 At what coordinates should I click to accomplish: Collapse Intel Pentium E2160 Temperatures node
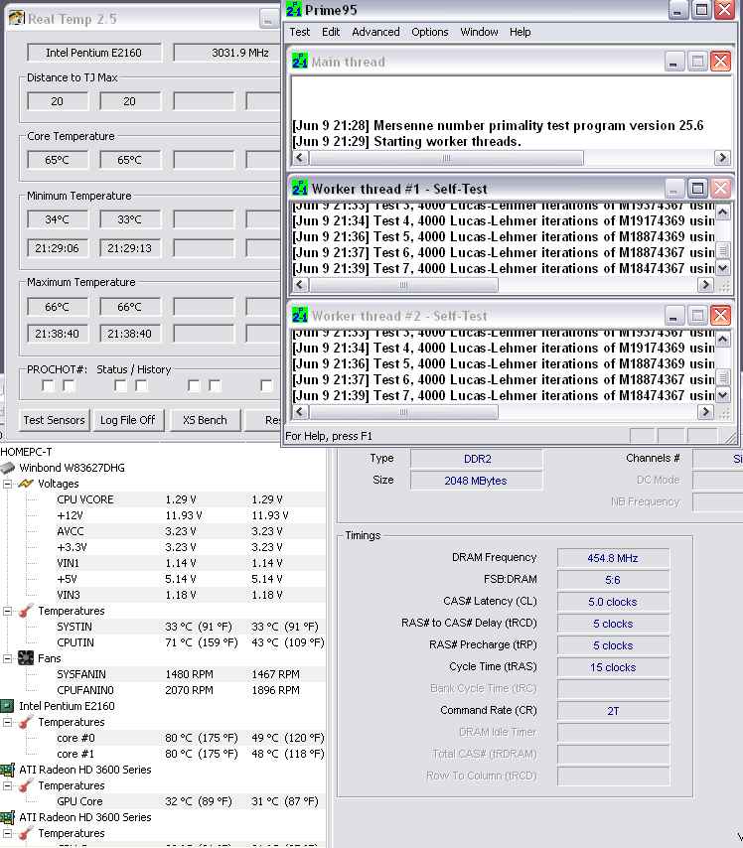7,722
